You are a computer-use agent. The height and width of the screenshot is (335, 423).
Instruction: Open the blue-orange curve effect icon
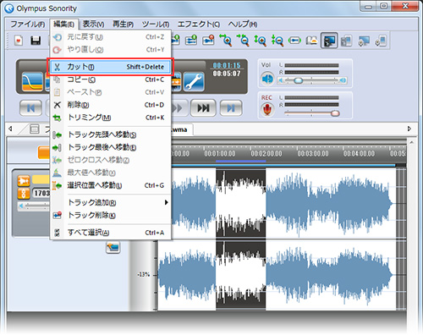[x=33, y=82]
